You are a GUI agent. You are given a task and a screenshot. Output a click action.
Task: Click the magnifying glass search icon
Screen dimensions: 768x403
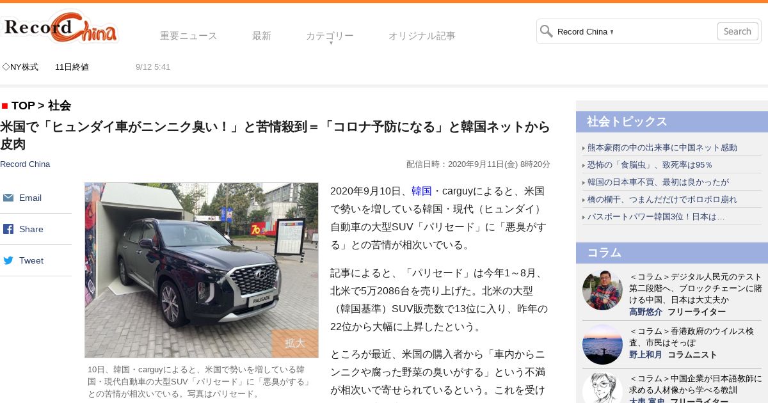546,31
